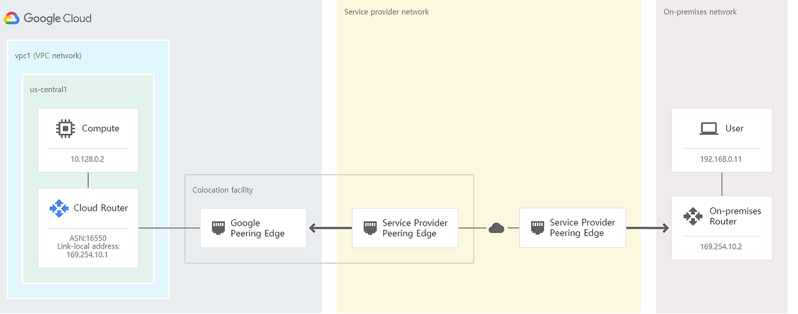Click the Colocation facility label
The width and height of the screenshot is (798, 314).
[223, 190]
